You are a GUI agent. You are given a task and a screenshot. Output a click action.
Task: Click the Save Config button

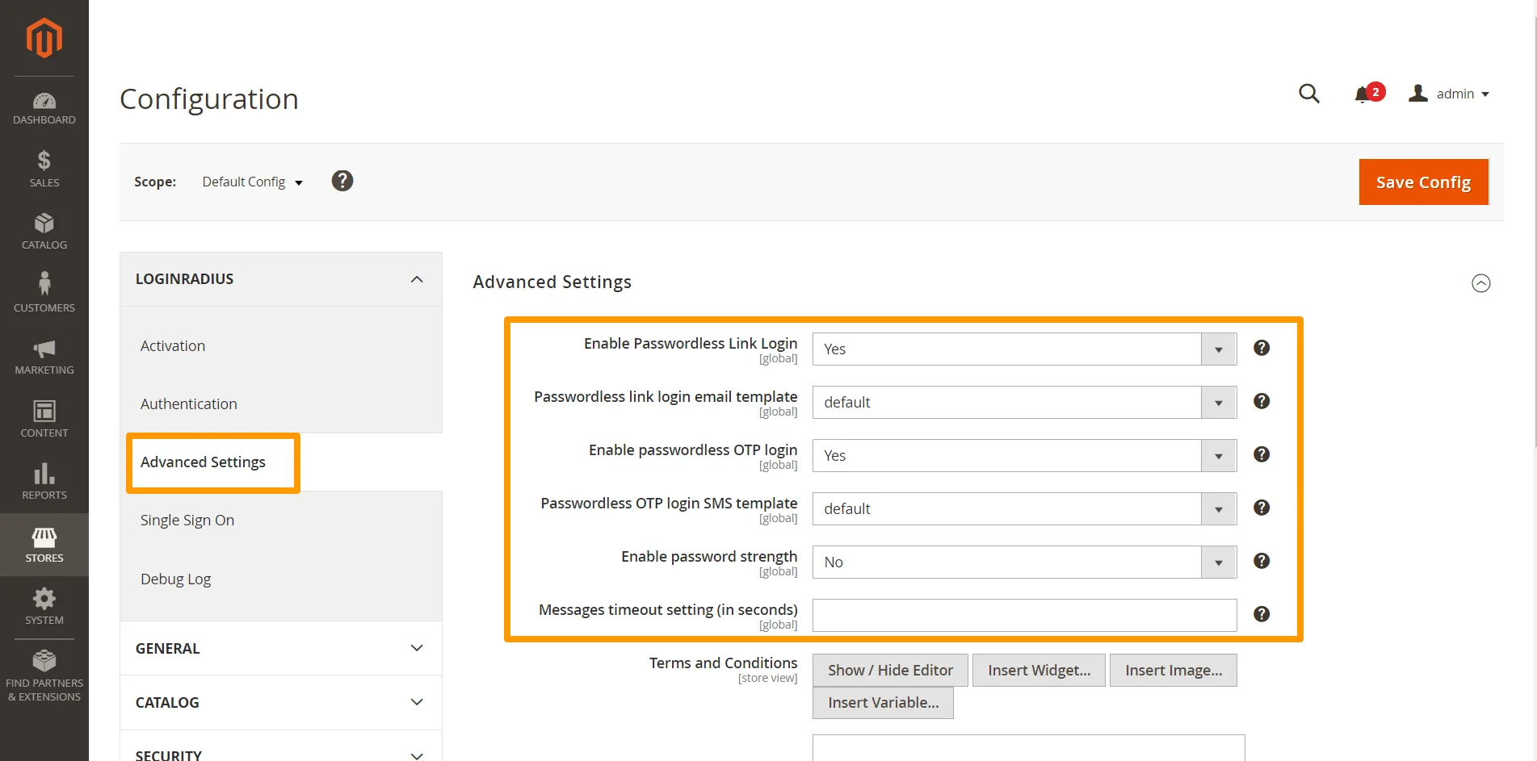[1422, 182]
